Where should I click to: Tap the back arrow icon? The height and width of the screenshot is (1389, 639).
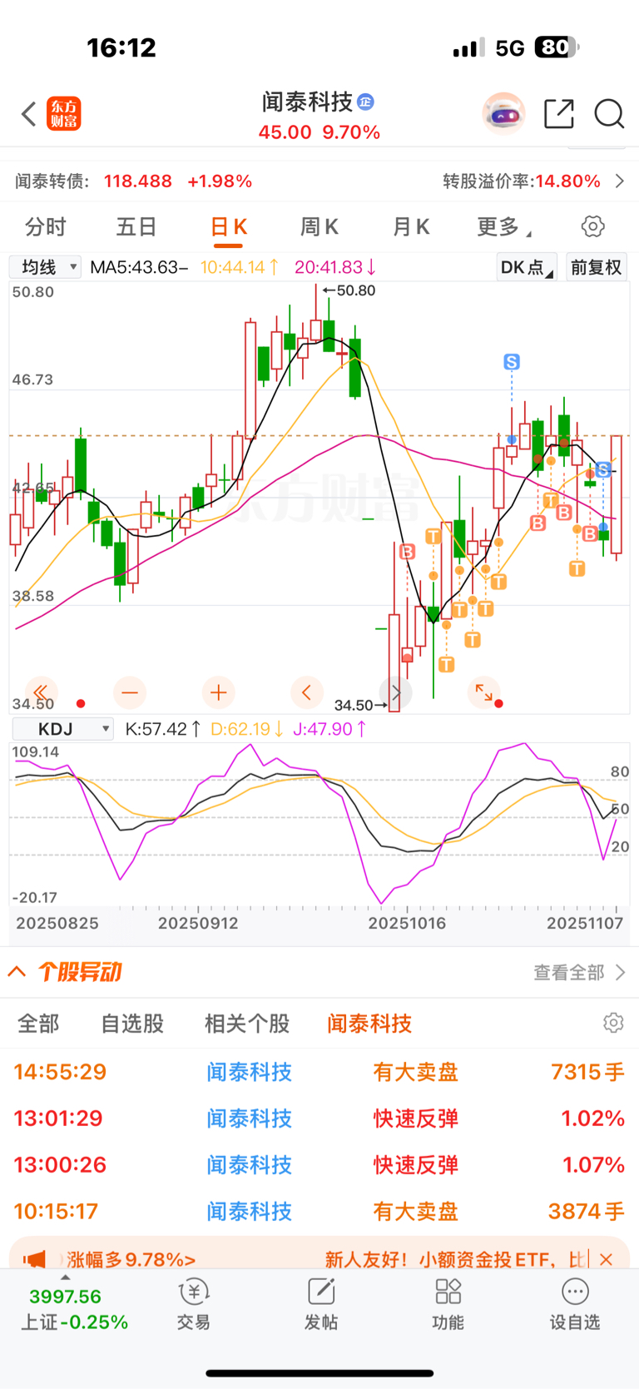[x=29, y=114]
